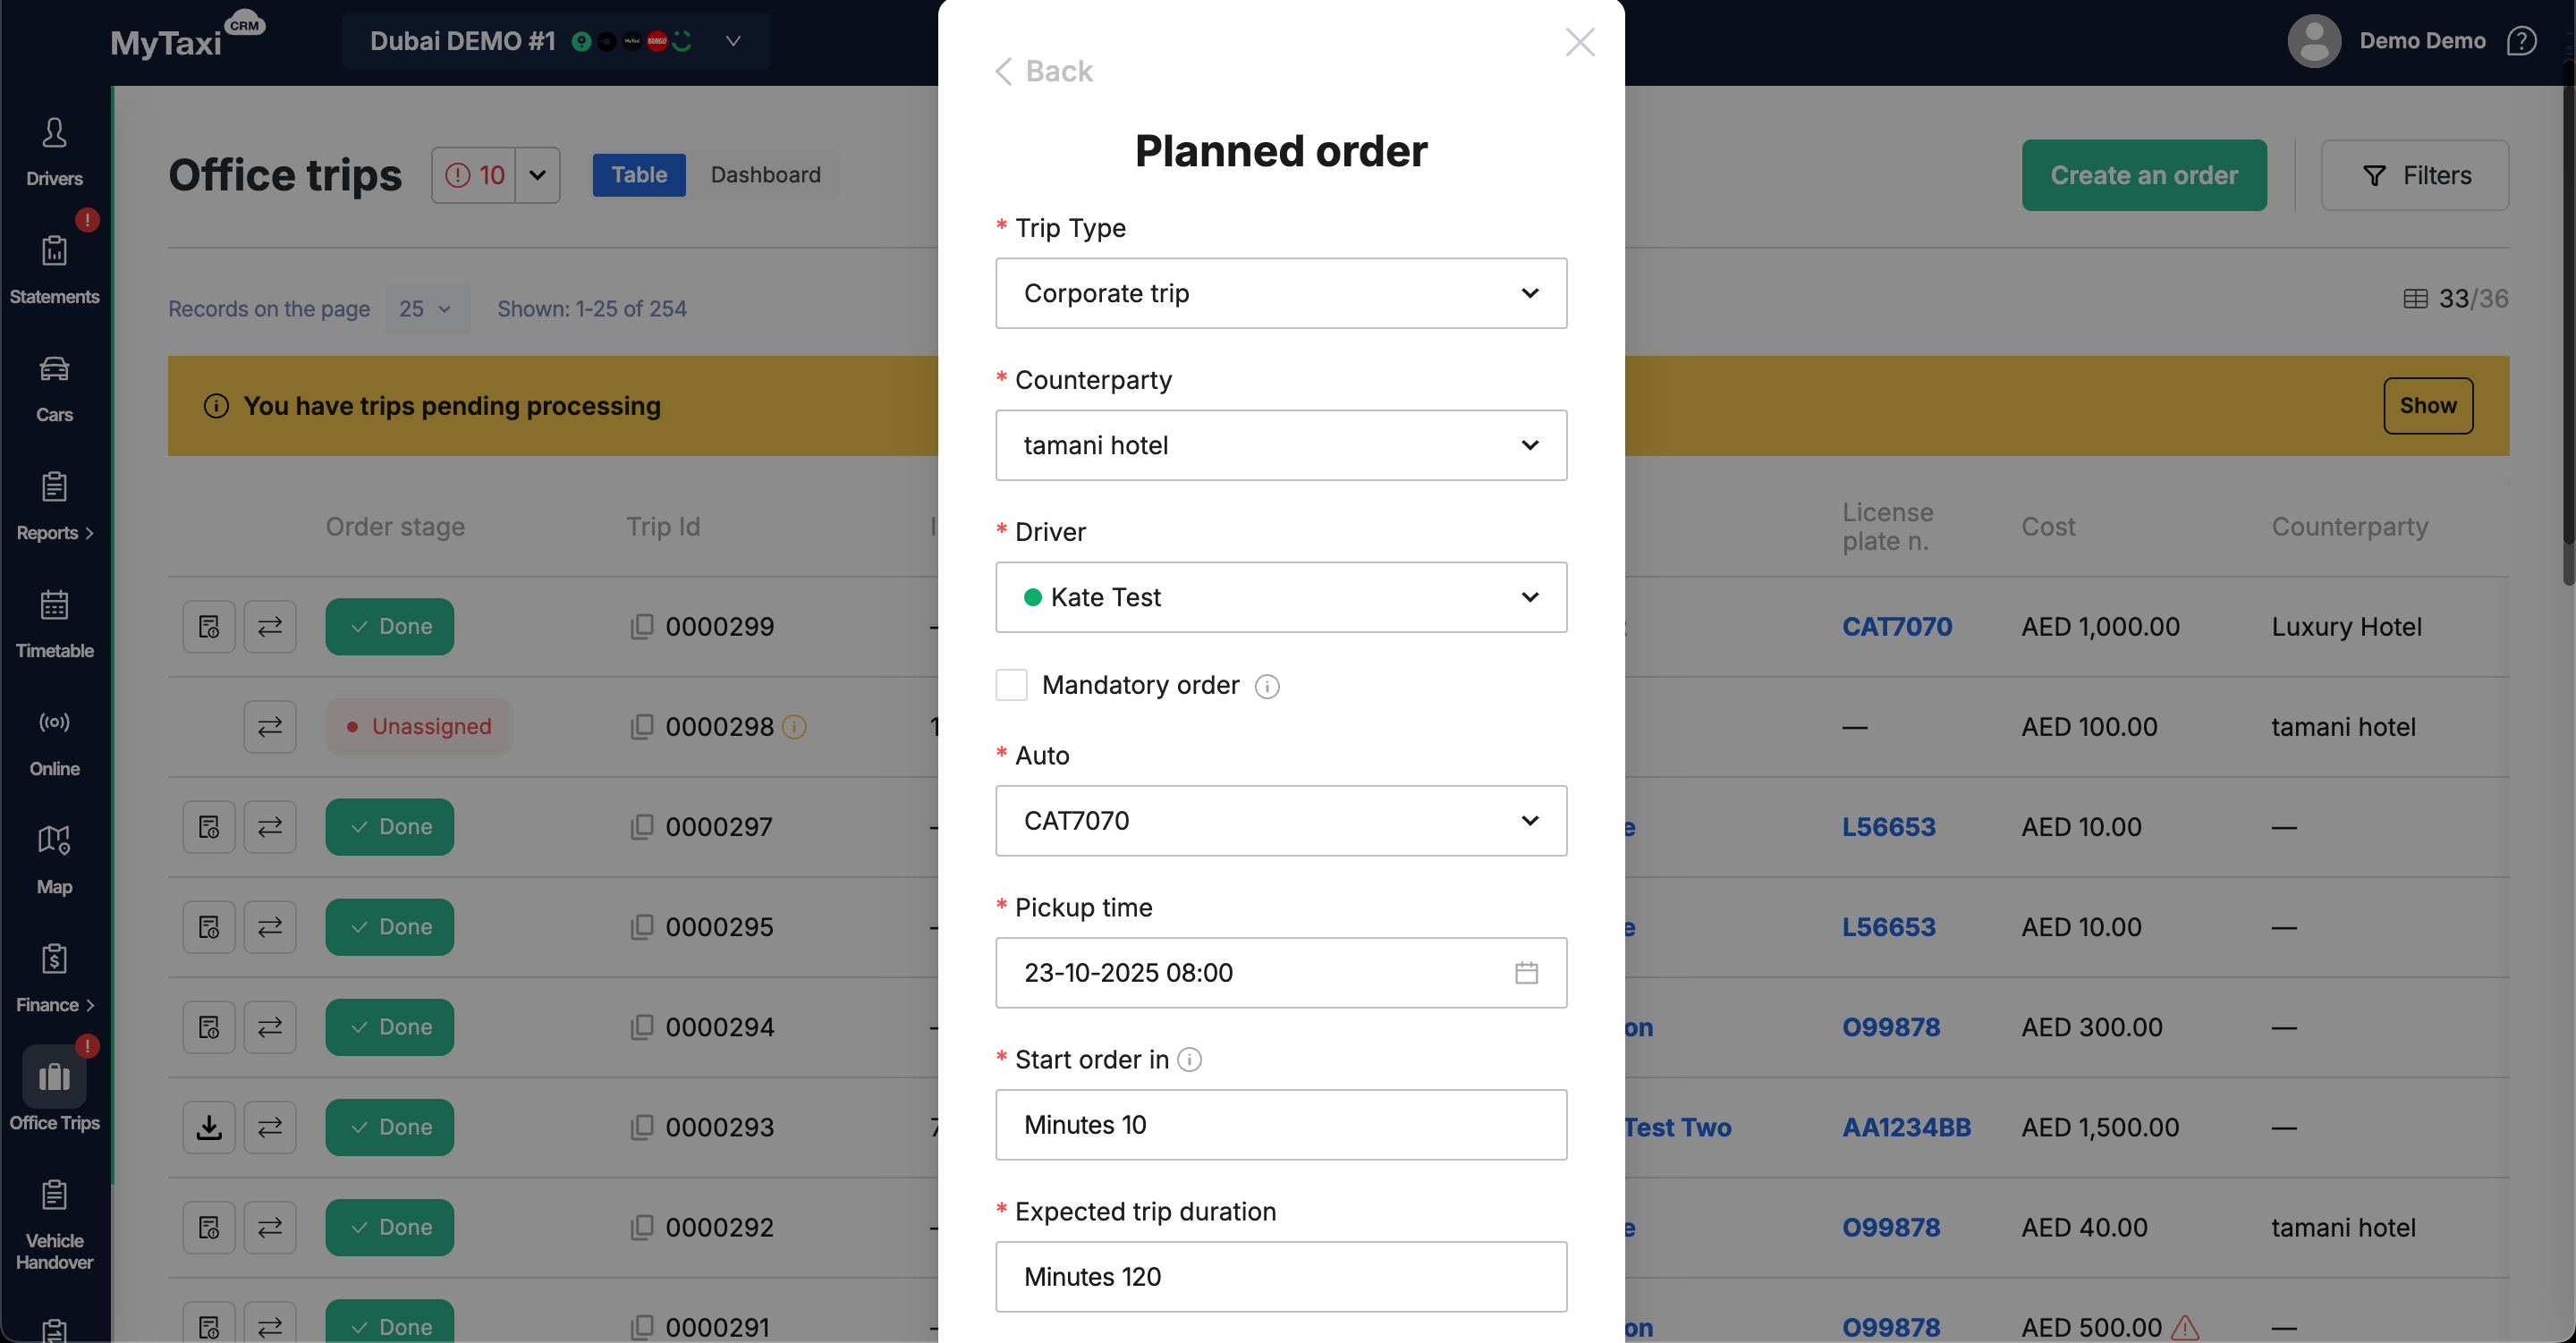The image size is (2576, 1343).
Task: Expand the Trip Type dropdown
Action: pos(1280,293)
